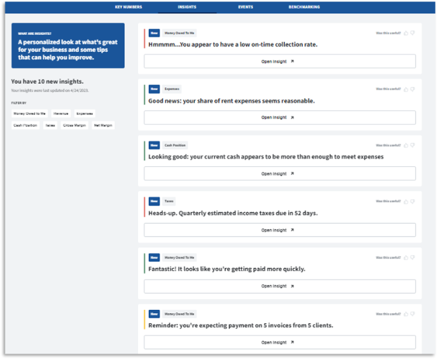Go to the Events tab
The height and width of the screenshot is (359, 437).
click(246, 7)
